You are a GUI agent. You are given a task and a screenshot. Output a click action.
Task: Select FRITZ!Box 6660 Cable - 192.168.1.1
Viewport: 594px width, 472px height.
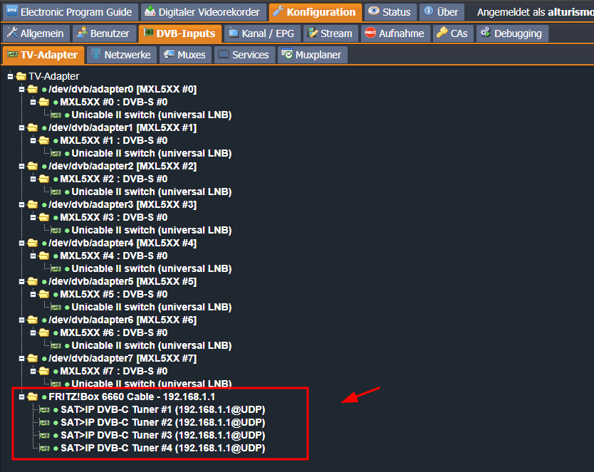[x=132, y=397]
